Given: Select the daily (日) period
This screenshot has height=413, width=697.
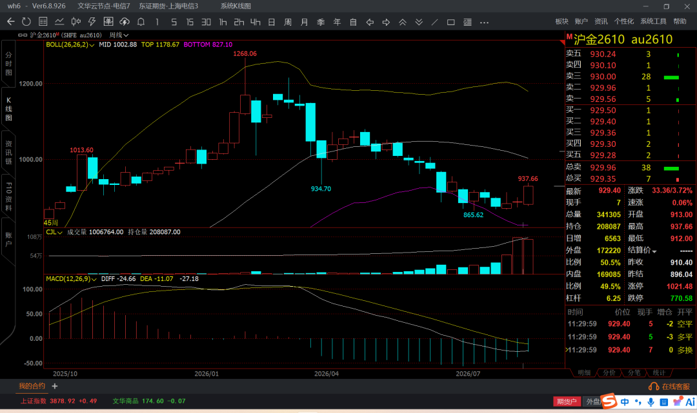Looking at the screenshot, I should [272, 22].
